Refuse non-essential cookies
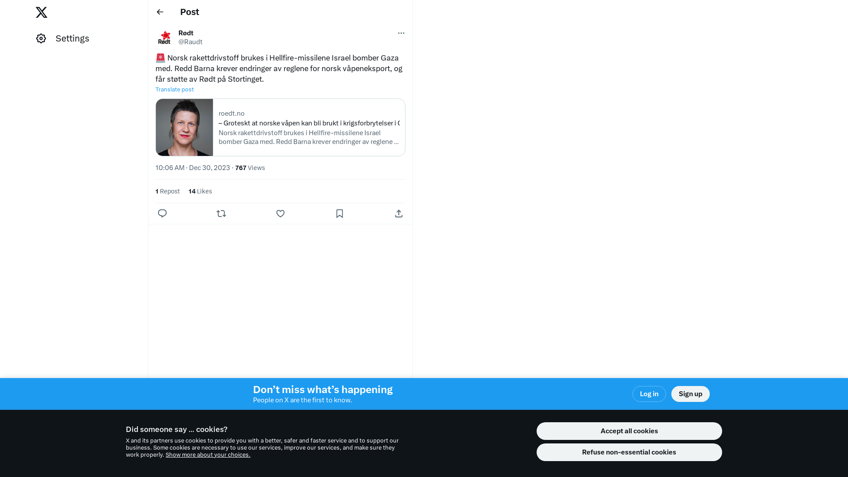This screenshot has height=477, width=848. [629, 452]
